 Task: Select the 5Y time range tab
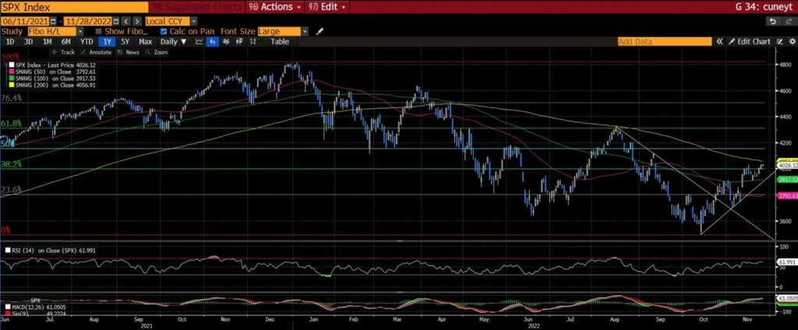(126, 41)
